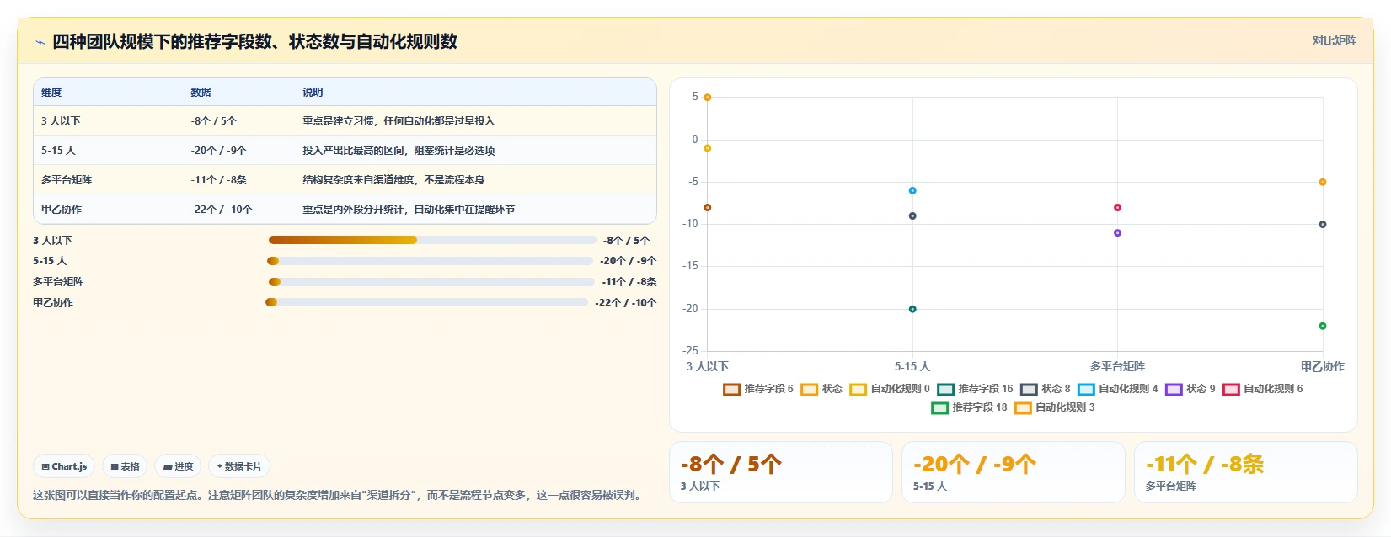Click the -11个 / -8条 stat card
This screenshot has height=537, width=1391.
(1246, 472)
